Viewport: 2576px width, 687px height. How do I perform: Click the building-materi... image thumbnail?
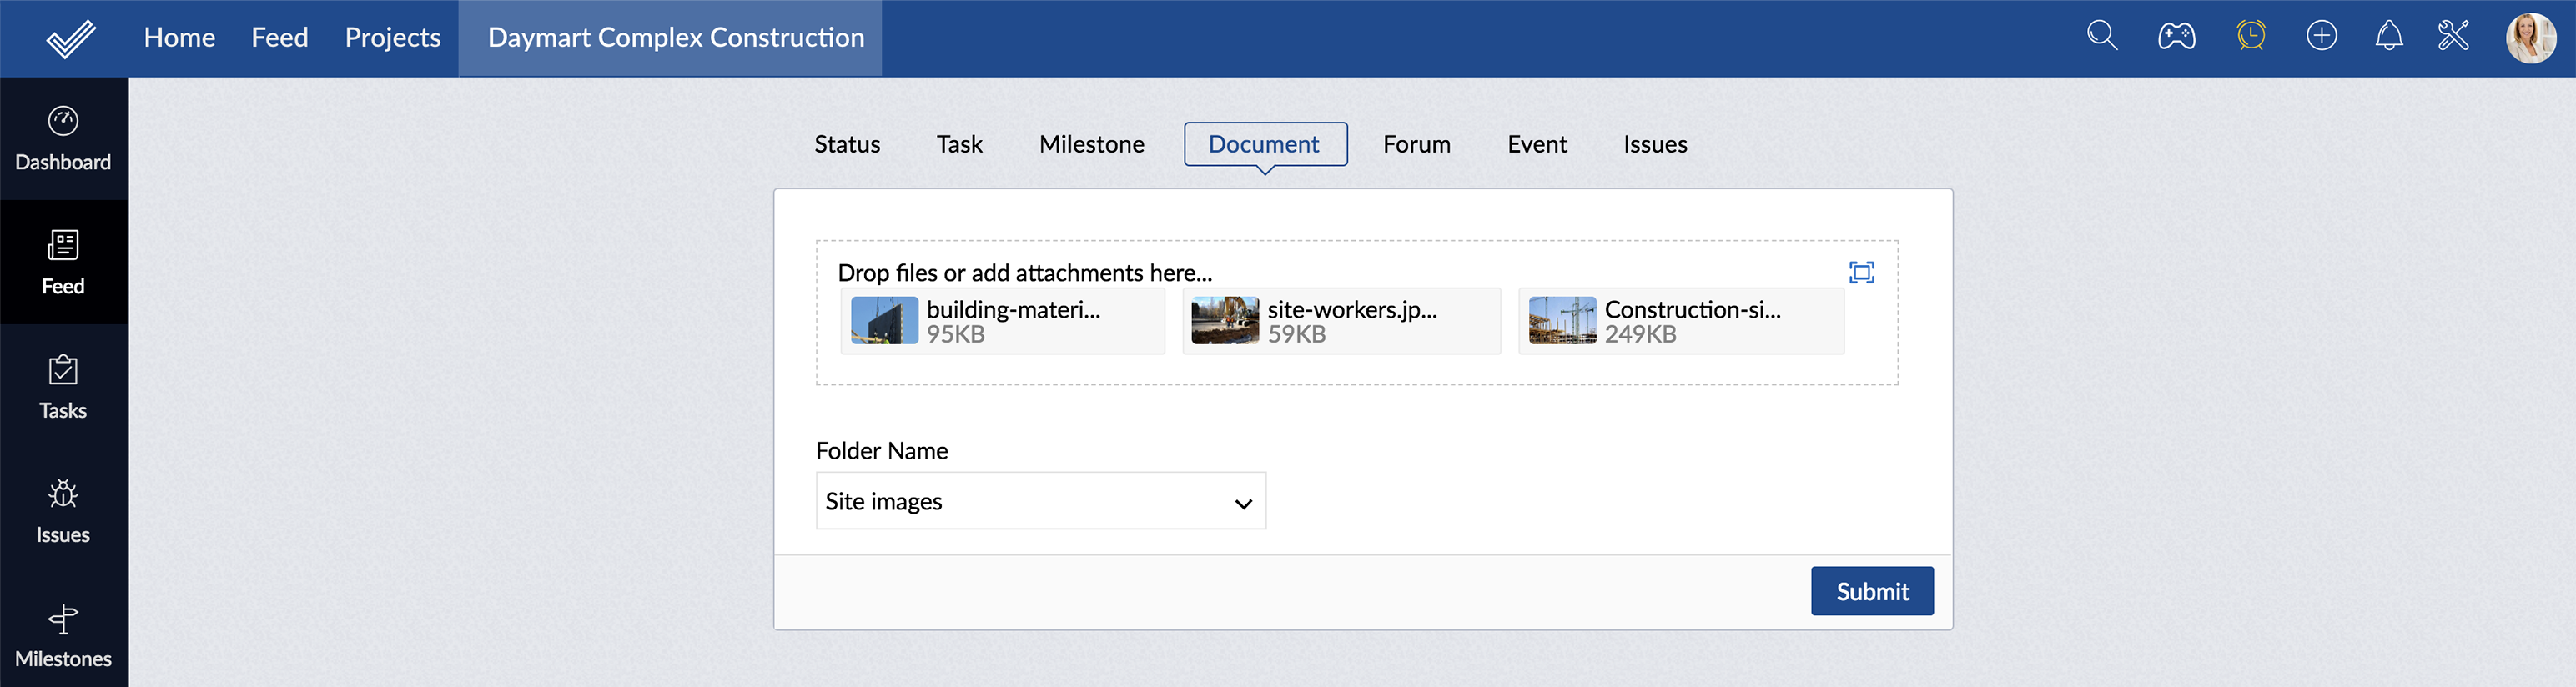(x=883, y=321)
